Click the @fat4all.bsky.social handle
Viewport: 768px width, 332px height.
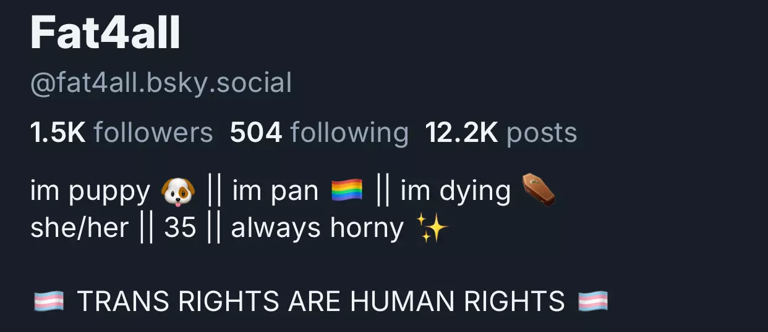click(161, 83)
